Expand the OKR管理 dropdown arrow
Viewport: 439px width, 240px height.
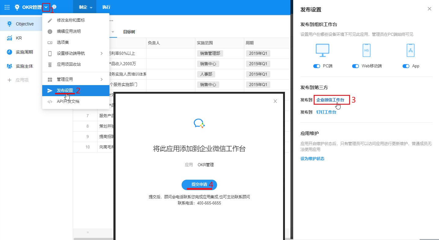tap(46, 7)
